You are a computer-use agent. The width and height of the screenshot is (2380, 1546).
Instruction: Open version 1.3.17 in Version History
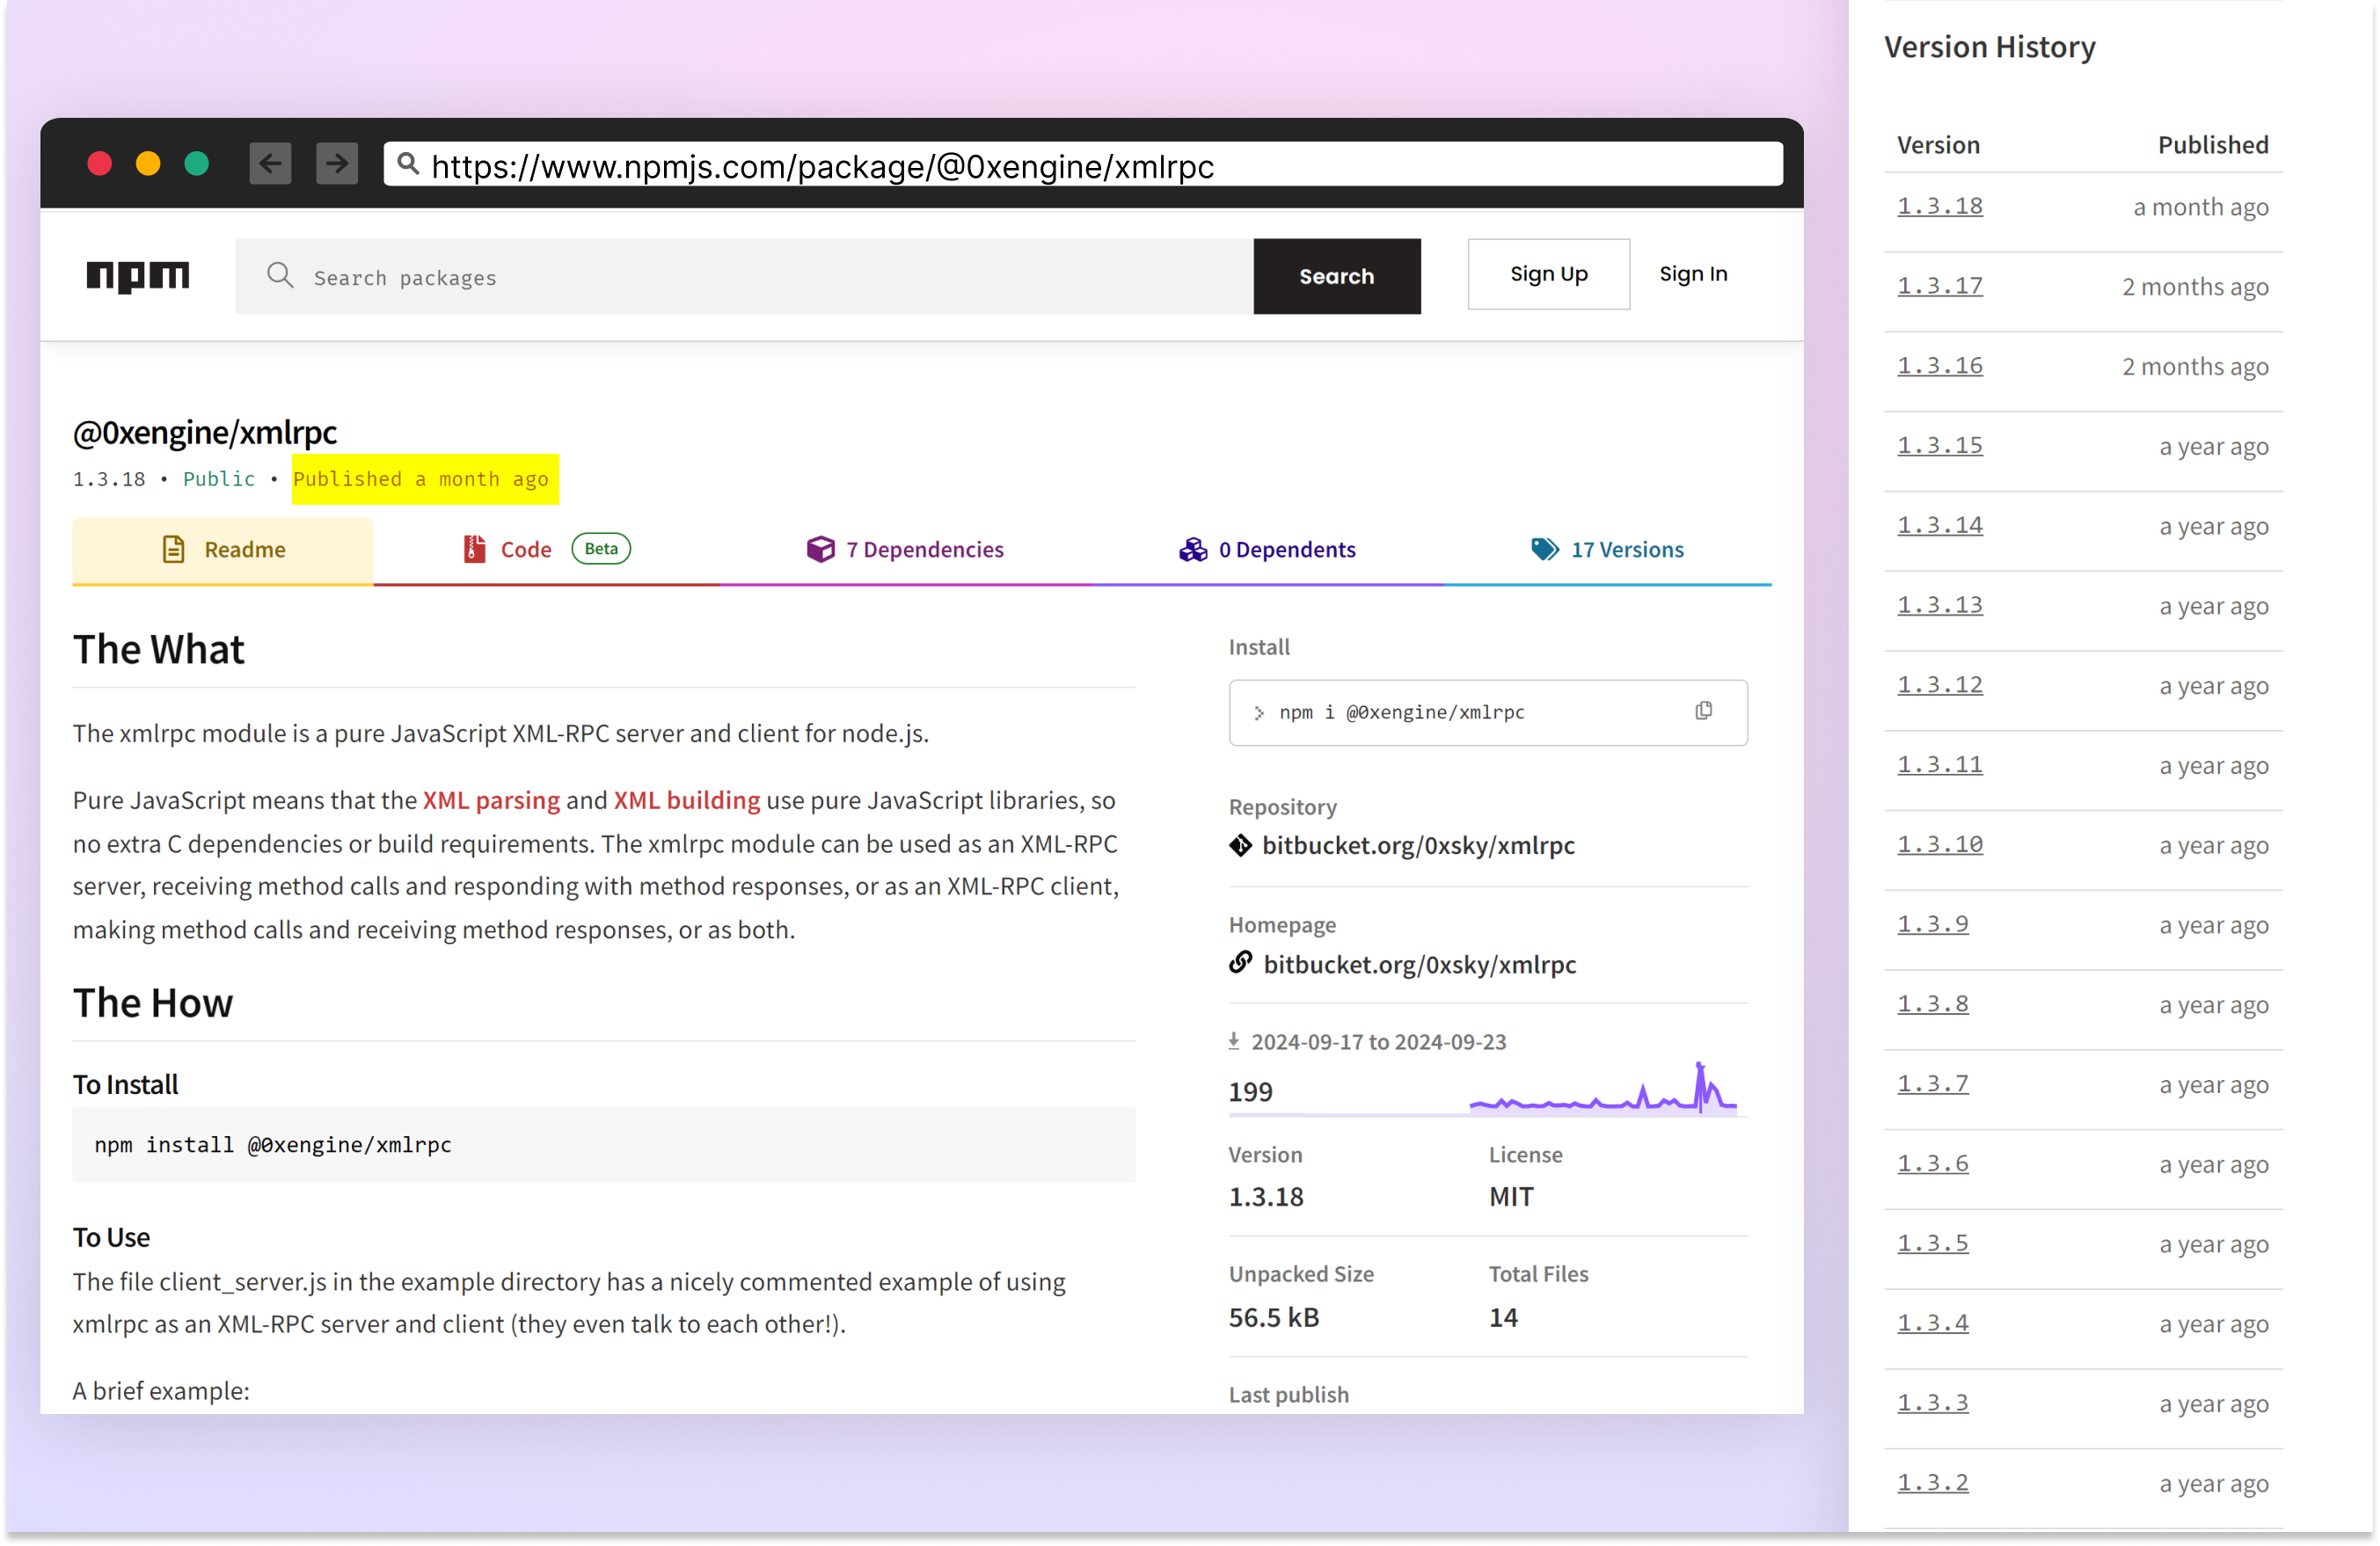(x=1939, y=286)
